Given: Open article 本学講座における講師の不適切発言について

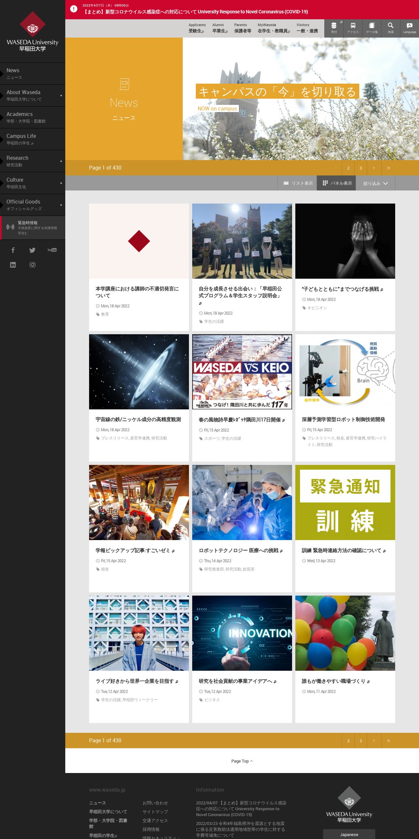Looking at the screenshot, I should pos(137,292).
